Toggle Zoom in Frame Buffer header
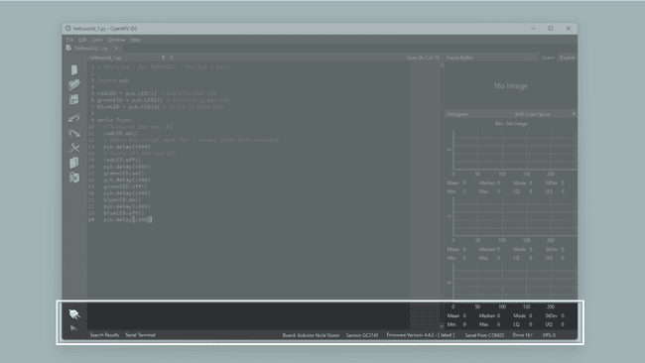This screenshot has width=645, height=363. pos(548,58)
